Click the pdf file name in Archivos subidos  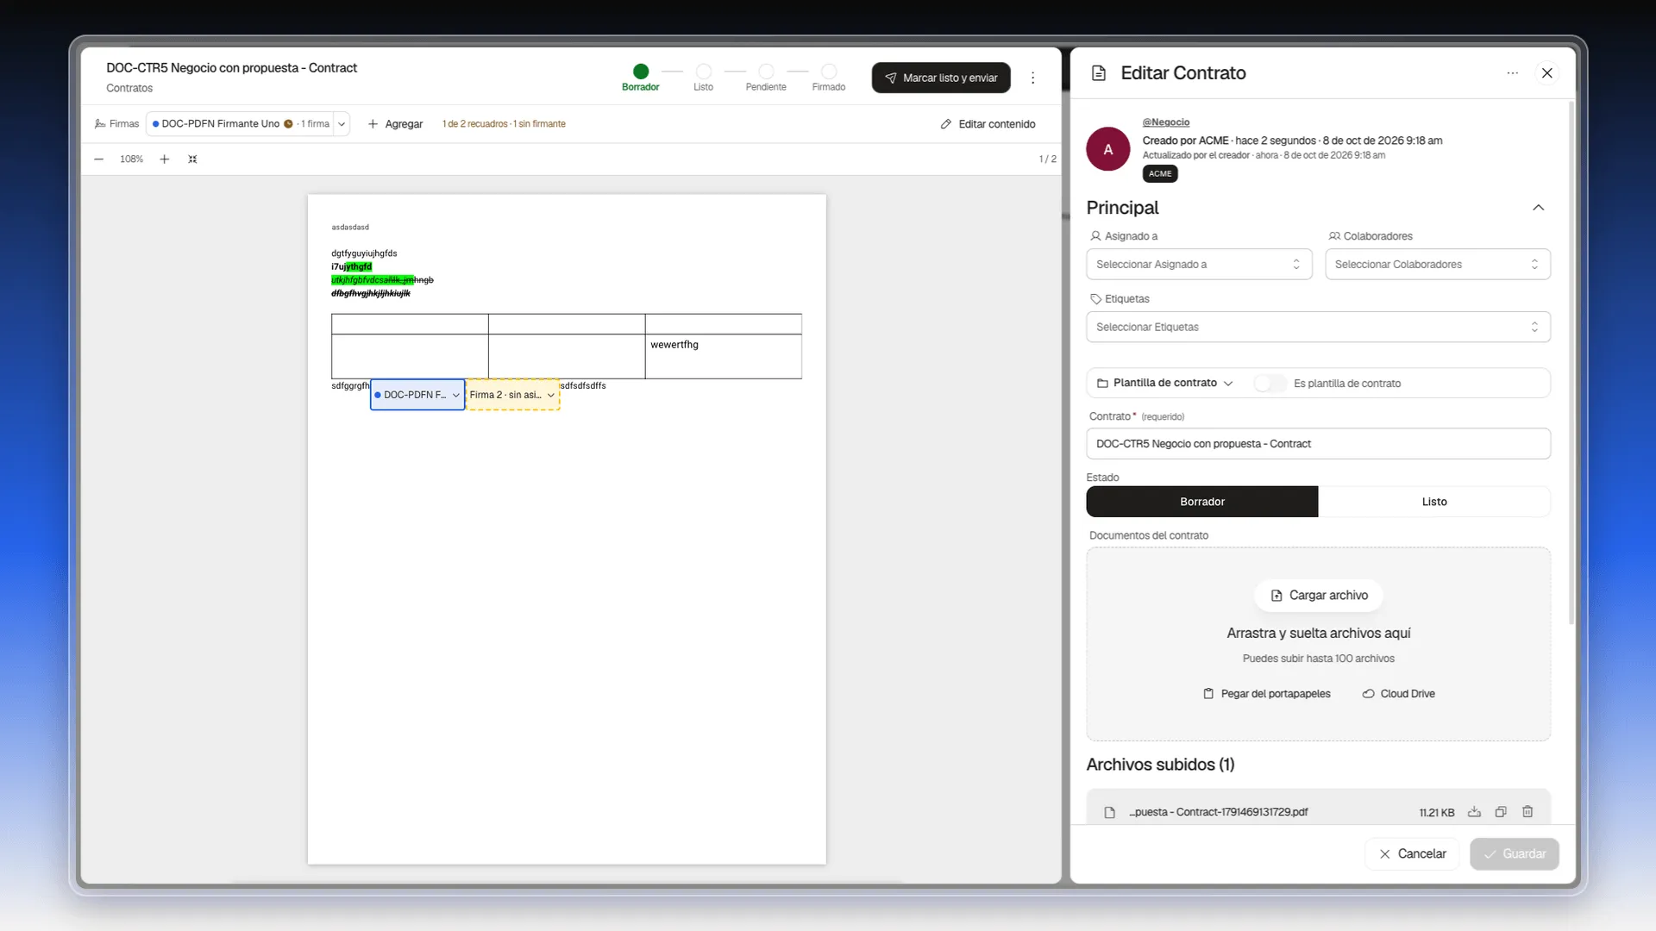[x=1218, y=812]
